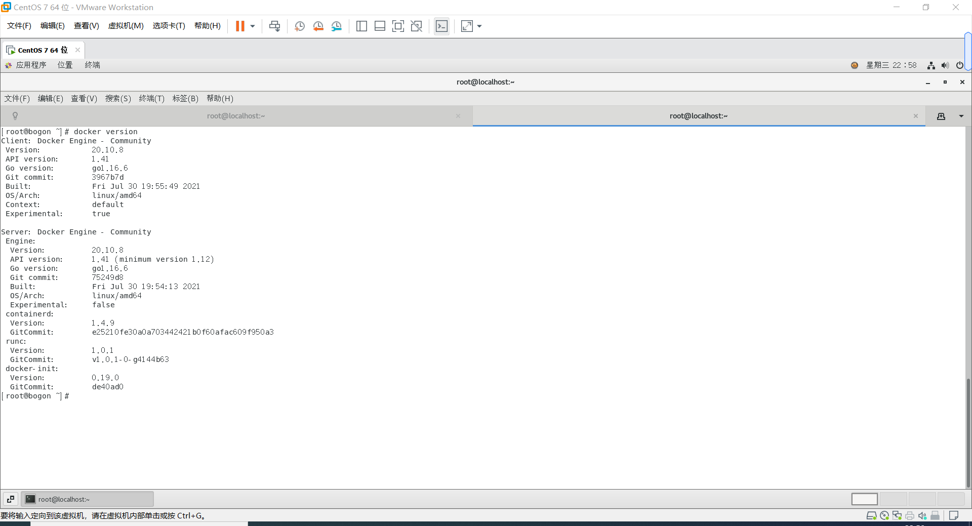Open VMware 选项卡(T) menu

[x=169, y=26]
